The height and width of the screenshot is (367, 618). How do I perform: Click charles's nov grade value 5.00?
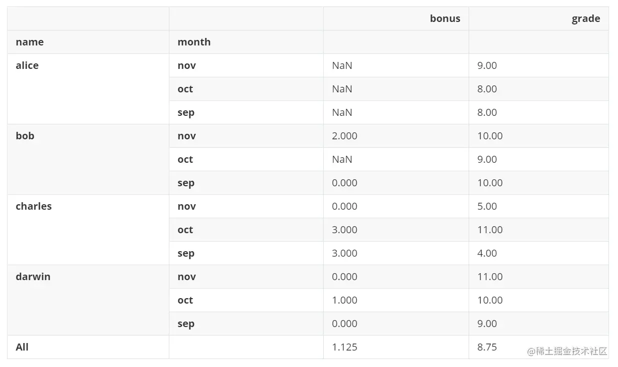pos(487,207)
